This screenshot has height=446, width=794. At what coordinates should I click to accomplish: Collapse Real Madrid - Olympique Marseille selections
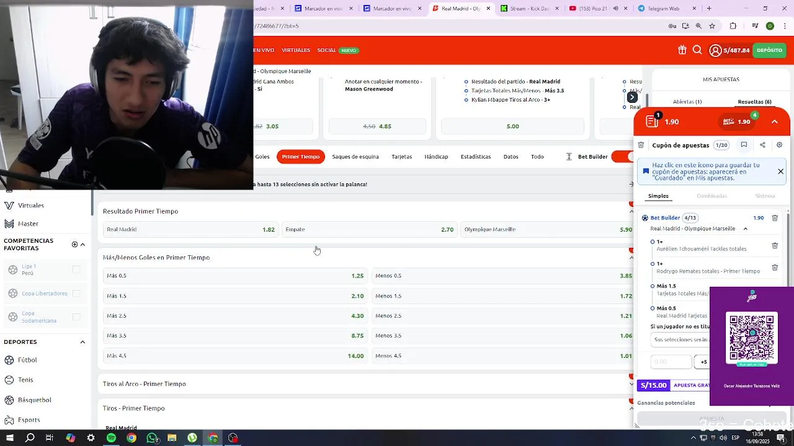[x=746, y=229]
